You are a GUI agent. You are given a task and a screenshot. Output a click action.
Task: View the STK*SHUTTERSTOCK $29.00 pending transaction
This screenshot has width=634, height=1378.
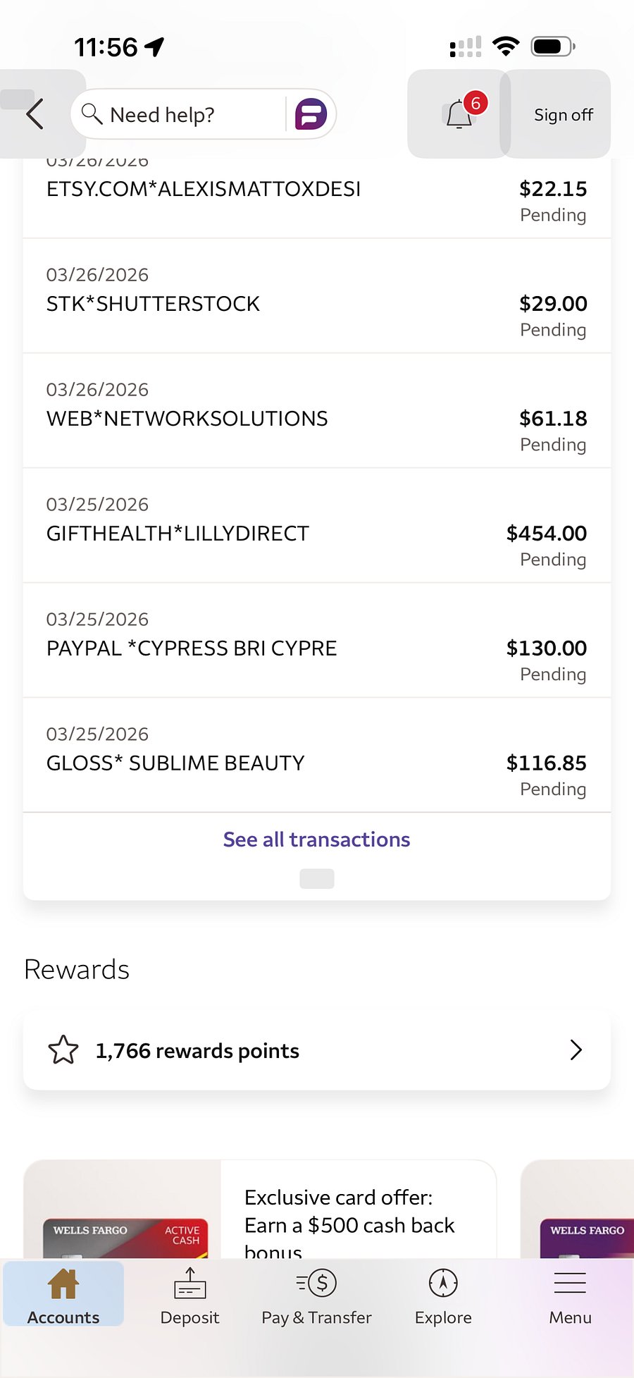pyautogui.click(x=317, y=296)
